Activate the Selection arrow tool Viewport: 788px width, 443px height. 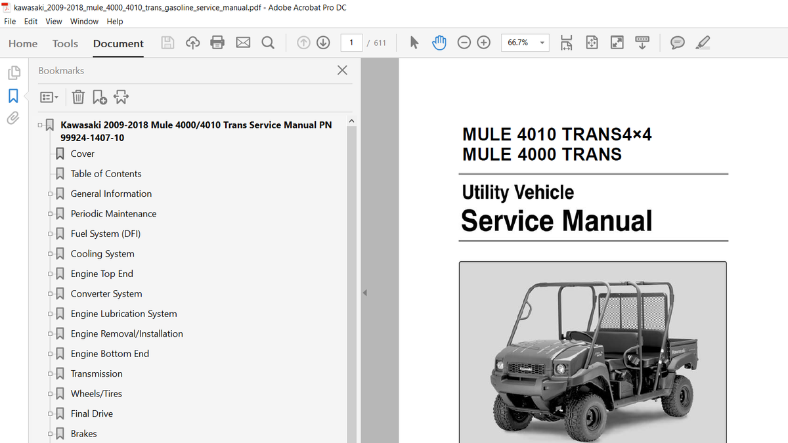(x=414, y=43)
